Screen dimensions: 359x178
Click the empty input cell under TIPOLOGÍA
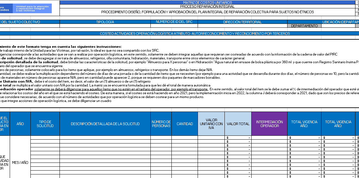105,26
